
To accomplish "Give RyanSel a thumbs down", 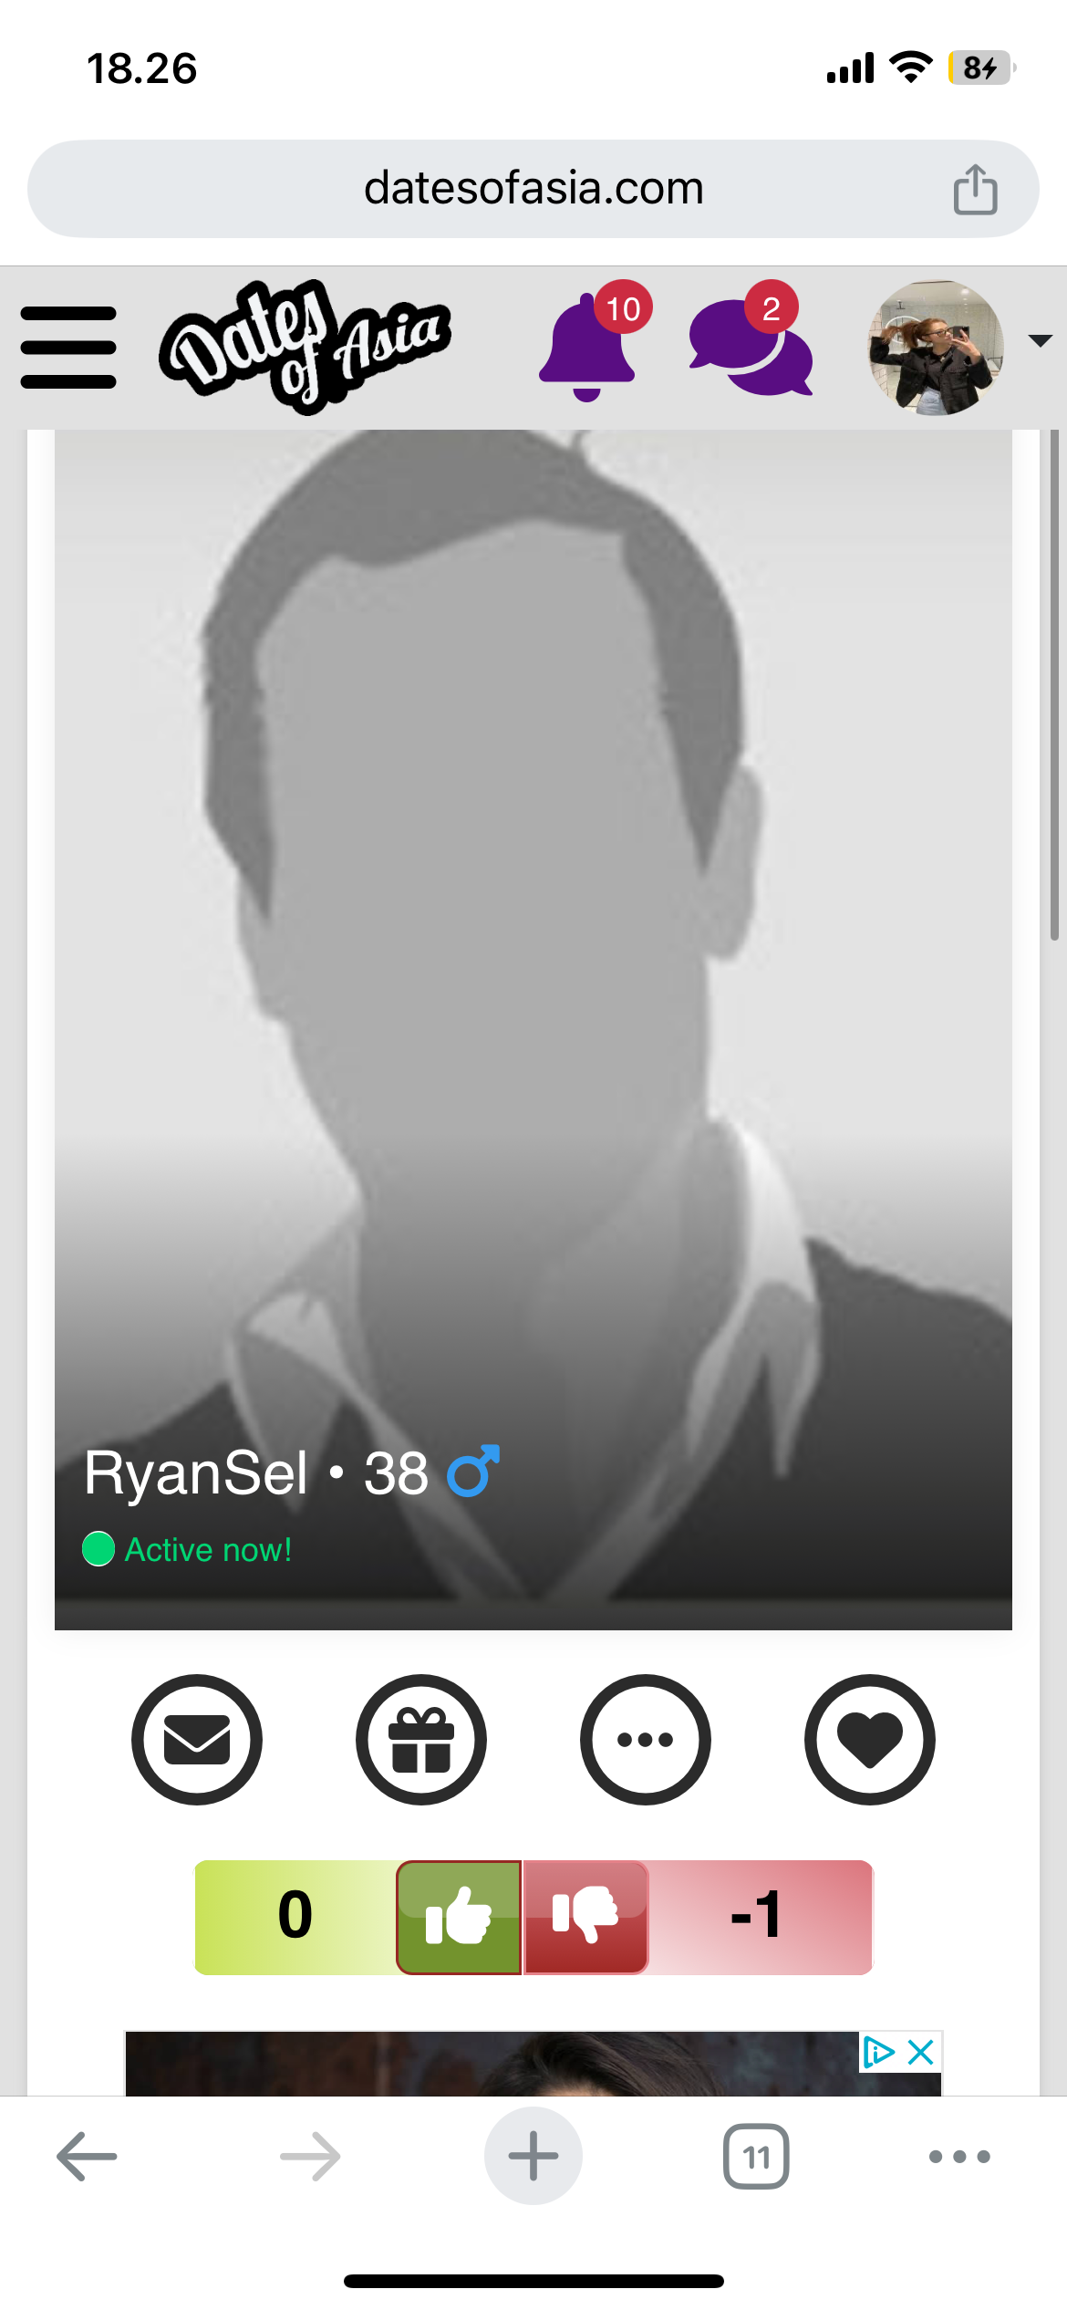I will click(x=586, y=1918).
